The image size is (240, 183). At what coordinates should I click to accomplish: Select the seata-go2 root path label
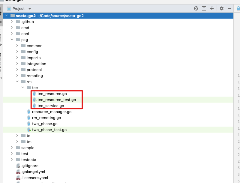pos(61,16)
